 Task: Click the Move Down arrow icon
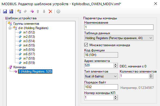44,11
